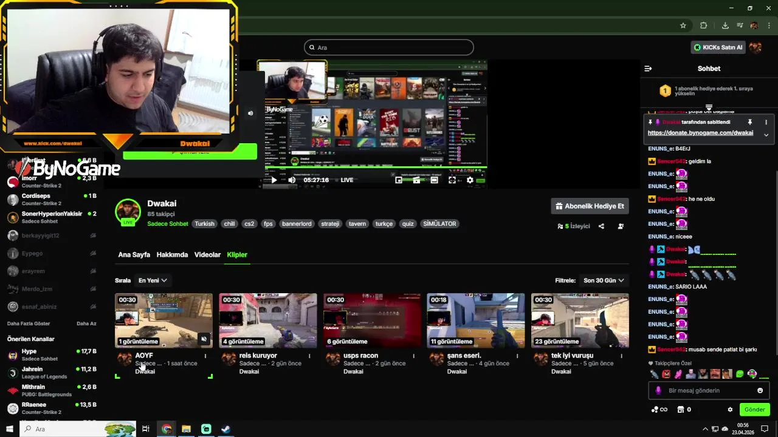Open the channel shop icon in chat

pos(681,410)
